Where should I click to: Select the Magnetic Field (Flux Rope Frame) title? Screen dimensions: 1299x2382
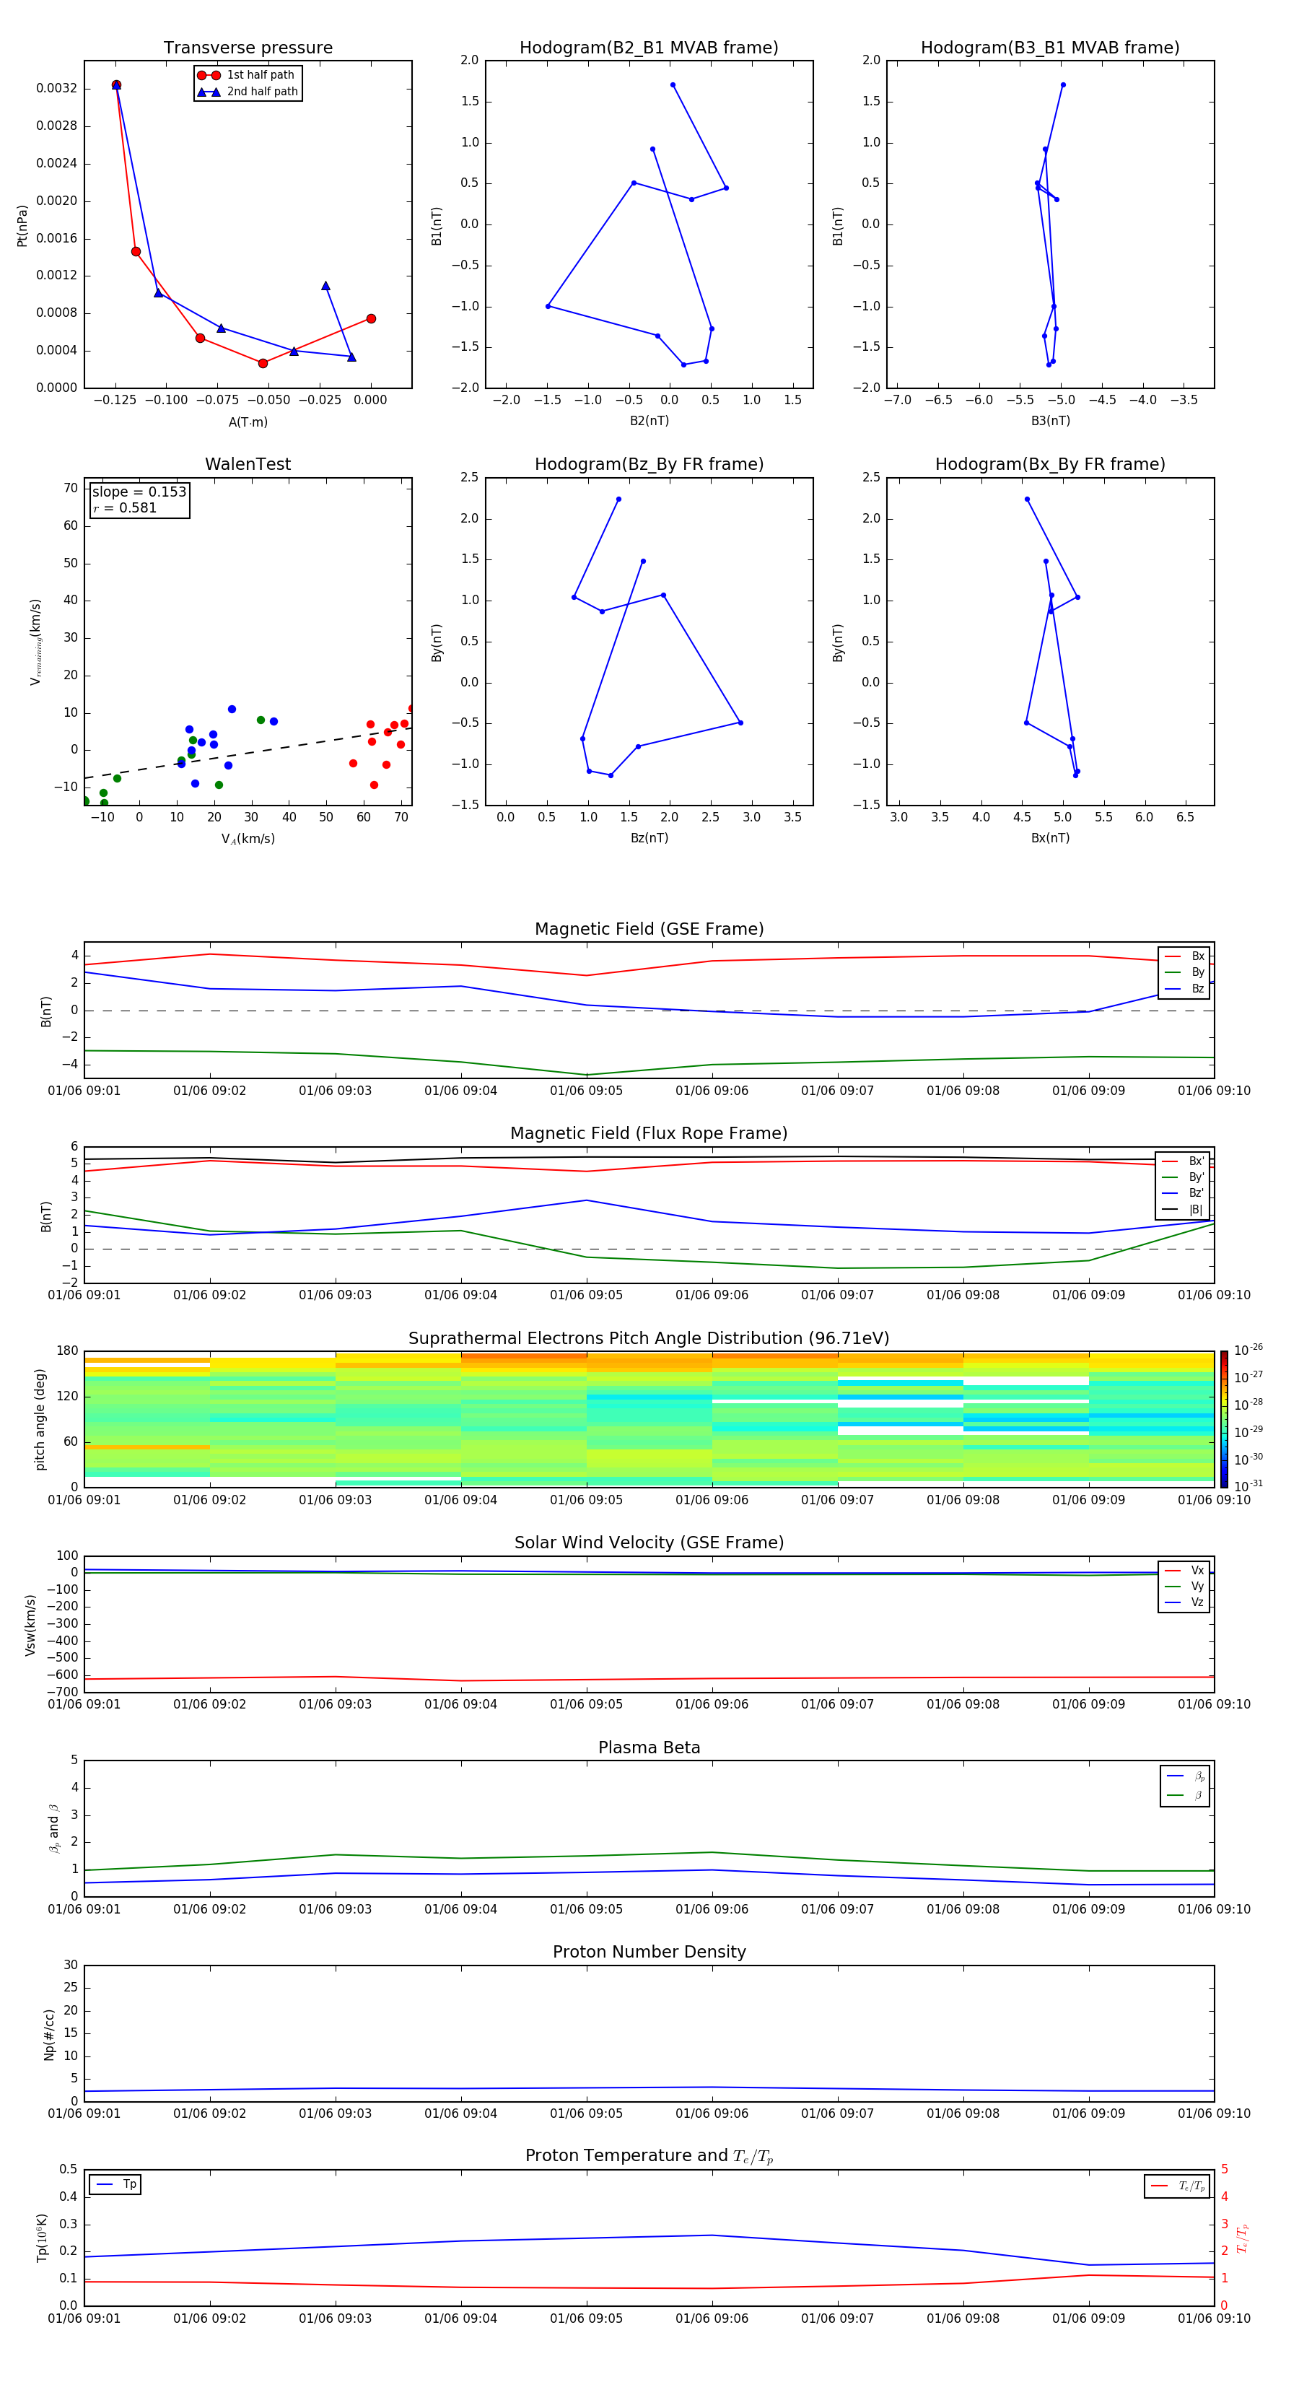coord(649,1134)
